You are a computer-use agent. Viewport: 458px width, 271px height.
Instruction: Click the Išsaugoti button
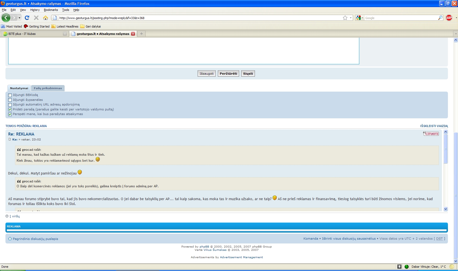tap(207, 74)
